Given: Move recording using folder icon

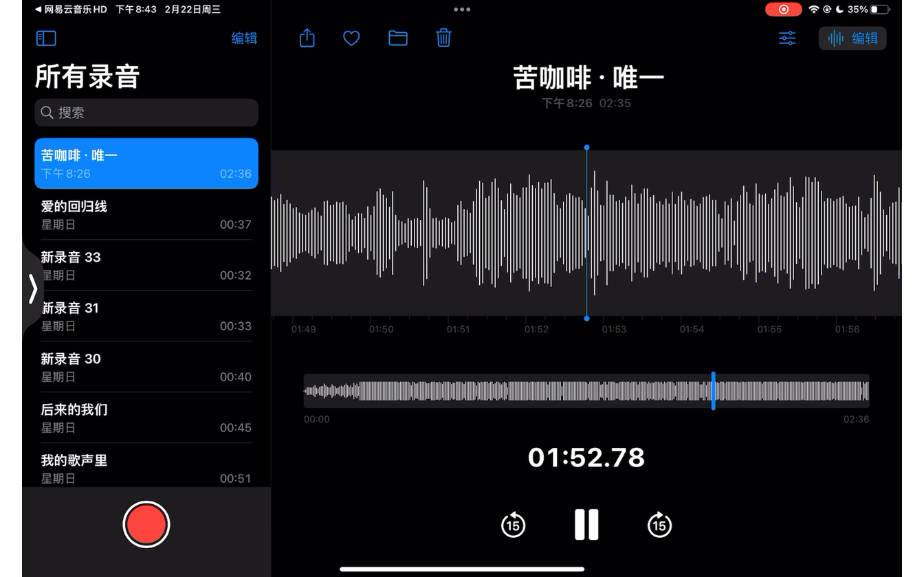Looking at the screenshot, I should coord(398,38).
